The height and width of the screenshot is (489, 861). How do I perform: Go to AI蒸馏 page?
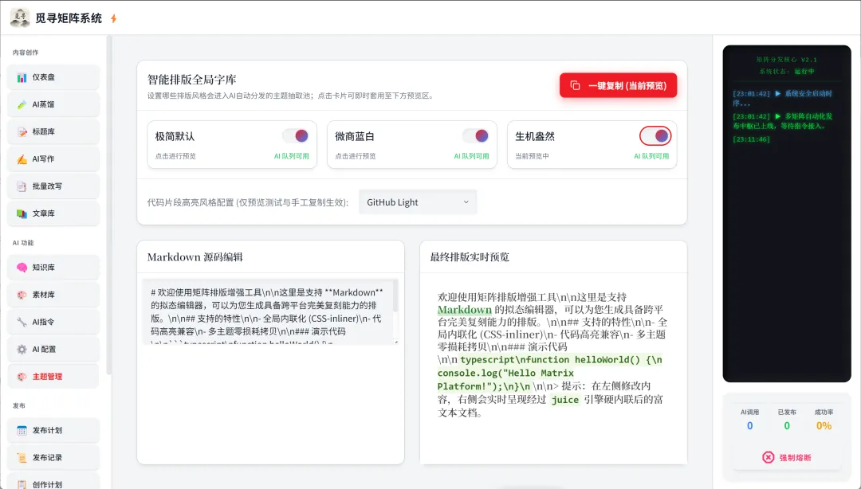tap(53, 104)
